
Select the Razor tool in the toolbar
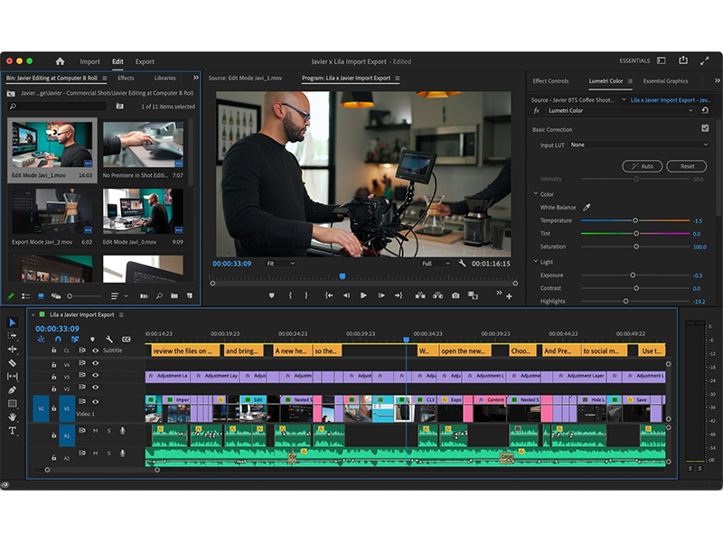(13, 362)
